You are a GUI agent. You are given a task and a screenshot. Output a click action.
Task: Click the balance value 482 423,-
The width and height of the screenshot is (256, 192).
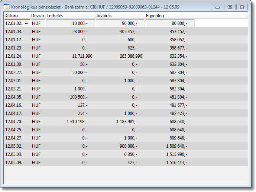(x=178, y=113)
